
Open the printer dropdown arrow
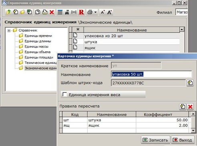[x=95, y=12]
